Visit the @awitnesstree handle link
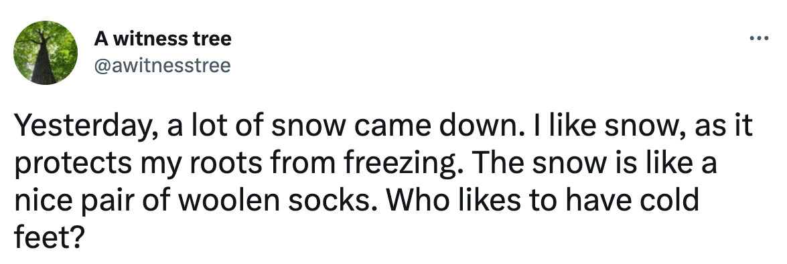The width and height of the screenshot is (787, 264). 162,65
